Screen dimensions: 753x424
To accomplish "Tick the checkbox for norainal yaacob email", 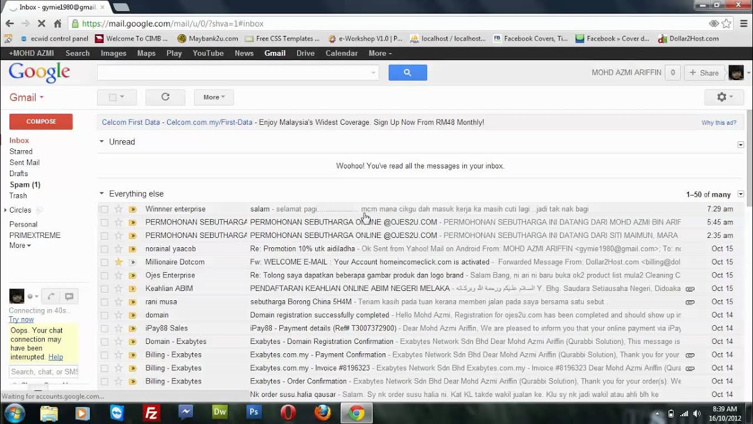I will tap(104, 249).
